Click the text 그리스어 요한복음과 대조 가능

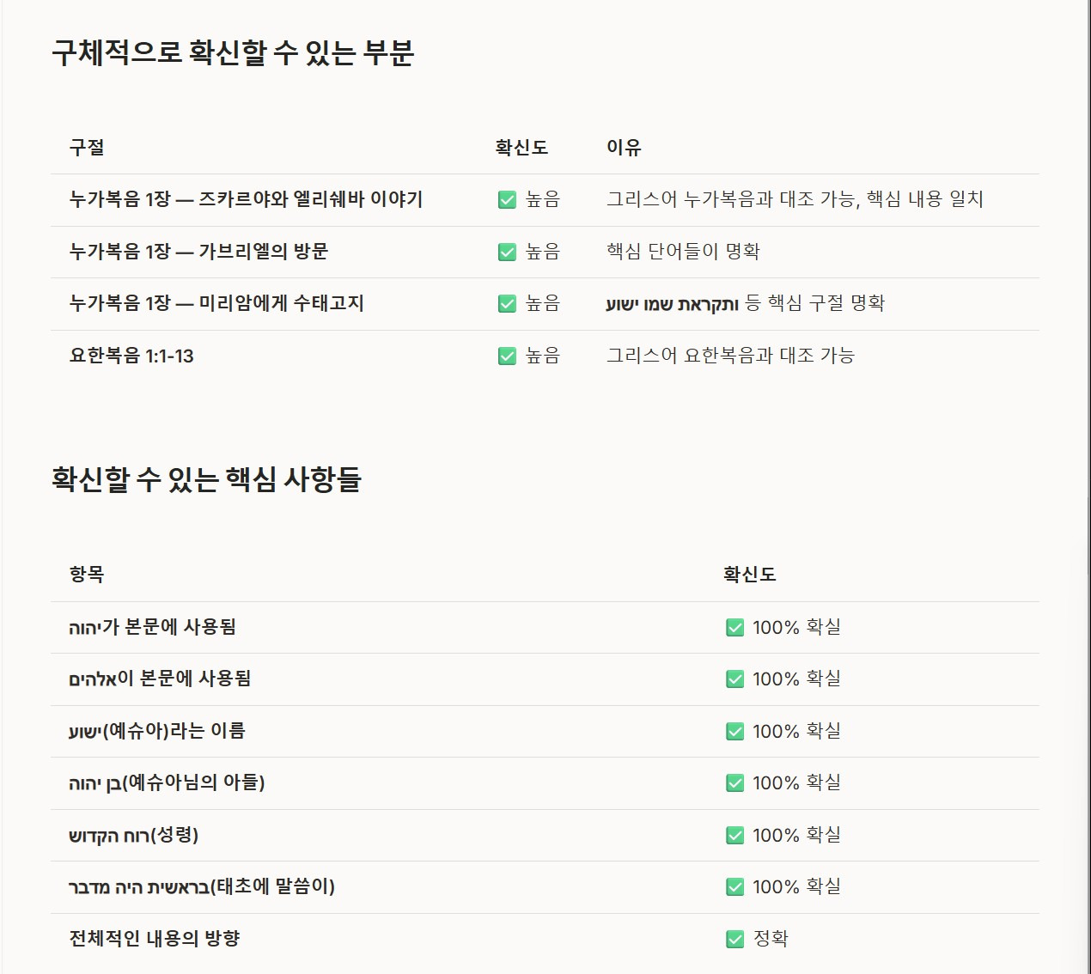(730, 356)
